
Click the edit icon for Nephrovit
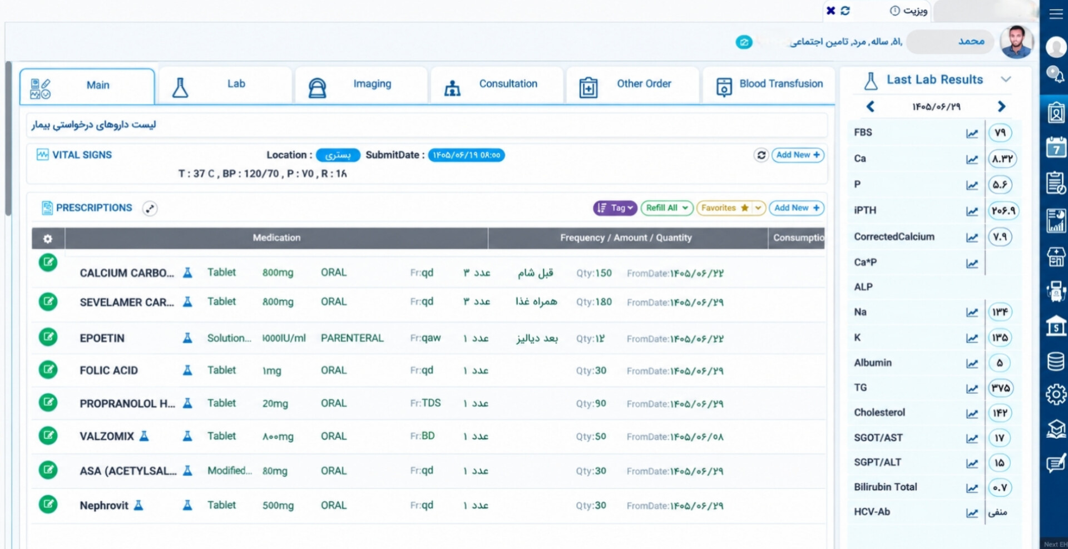(x=48, y=504)
